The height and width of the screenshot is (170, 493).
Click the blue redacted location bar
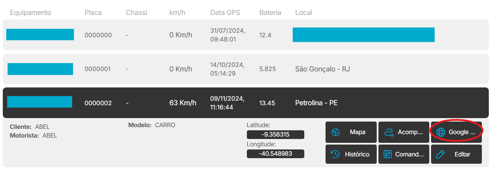point(363,34)
